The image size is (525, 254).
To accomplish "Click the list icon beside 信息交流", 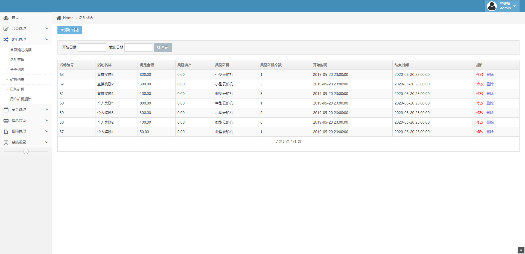I will 6,121.
